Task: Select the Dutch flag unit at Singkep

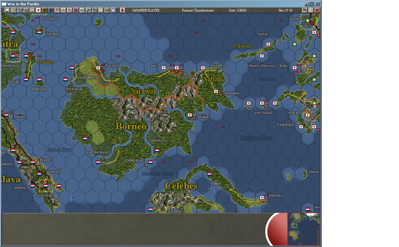Action: pos(39,32)
